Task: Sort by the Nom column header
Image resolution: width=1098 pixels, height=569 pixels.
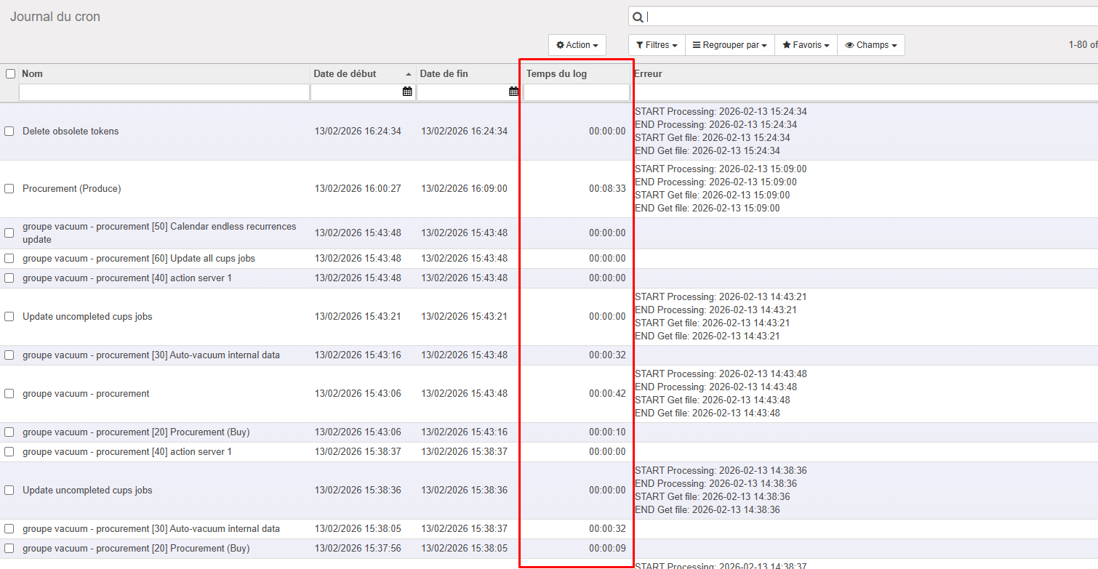Action: [33, 73]
